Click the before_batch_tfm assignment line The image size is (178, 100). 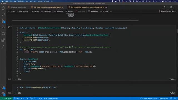(x=73, y=28)
